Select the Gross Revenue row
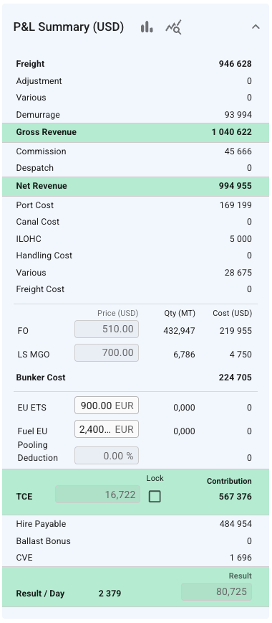 [x=136, y=132]
